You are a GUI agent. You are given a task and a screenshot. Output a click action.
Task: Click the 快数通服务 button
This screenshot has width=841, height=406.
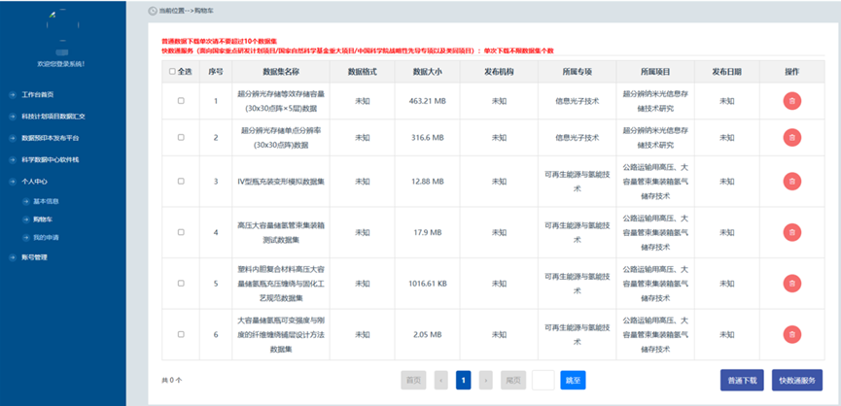[x=800, y=380]
